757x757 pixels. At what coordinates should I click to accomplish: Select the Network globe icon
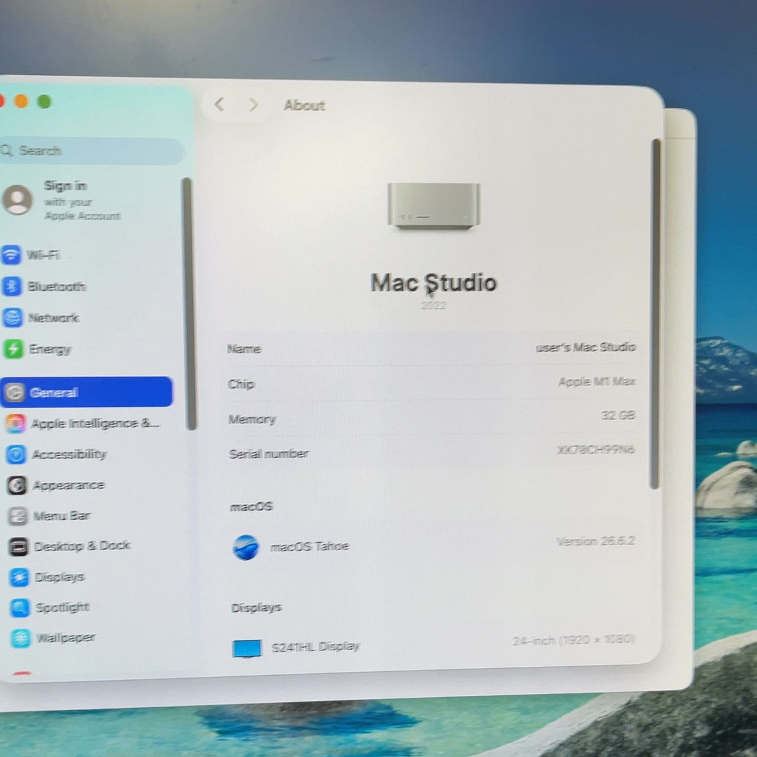coord(13,317)
